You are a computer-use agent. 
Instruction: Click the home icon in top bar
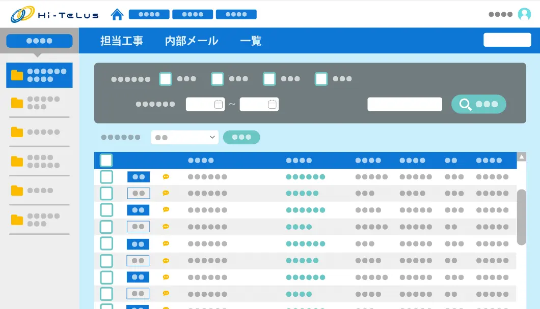117,14
